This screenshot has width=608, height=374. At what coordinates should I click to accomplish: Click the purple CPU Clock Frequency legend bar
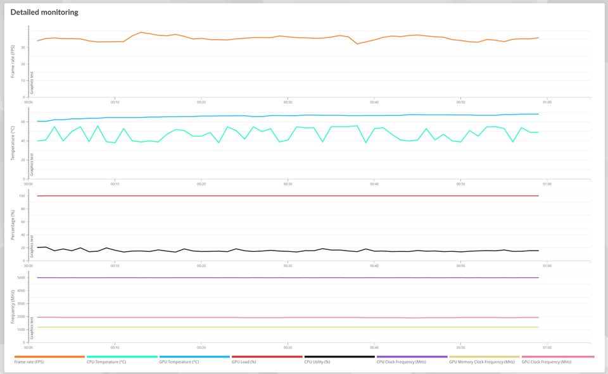tap(412, 356)
